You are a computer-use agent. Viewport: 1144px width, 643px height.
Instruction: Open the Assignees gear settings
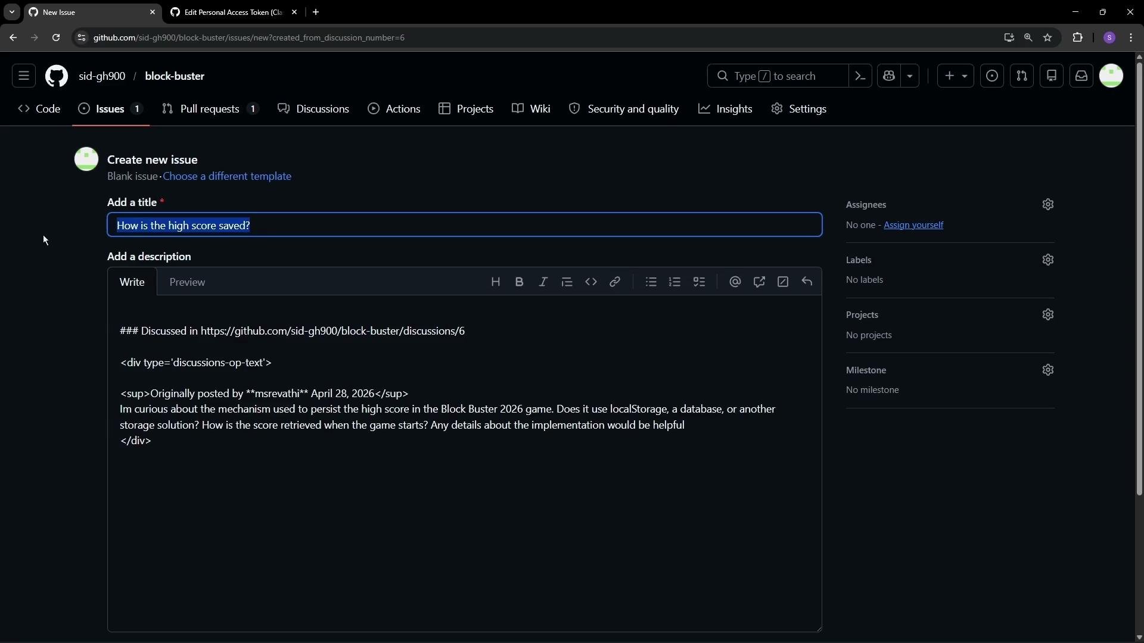pyautogui.click(x=1048, y=205)
